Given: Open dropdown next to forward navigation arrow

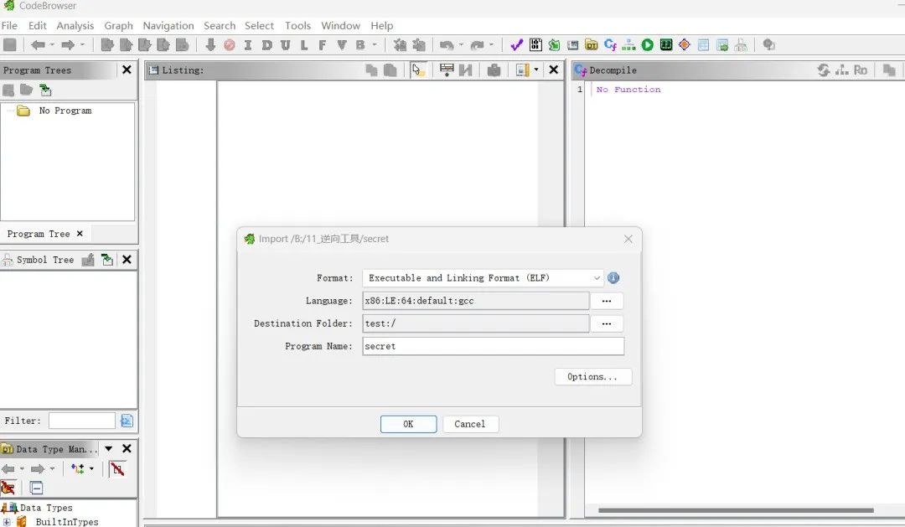Looking at the screenshot, I should 82,45.
